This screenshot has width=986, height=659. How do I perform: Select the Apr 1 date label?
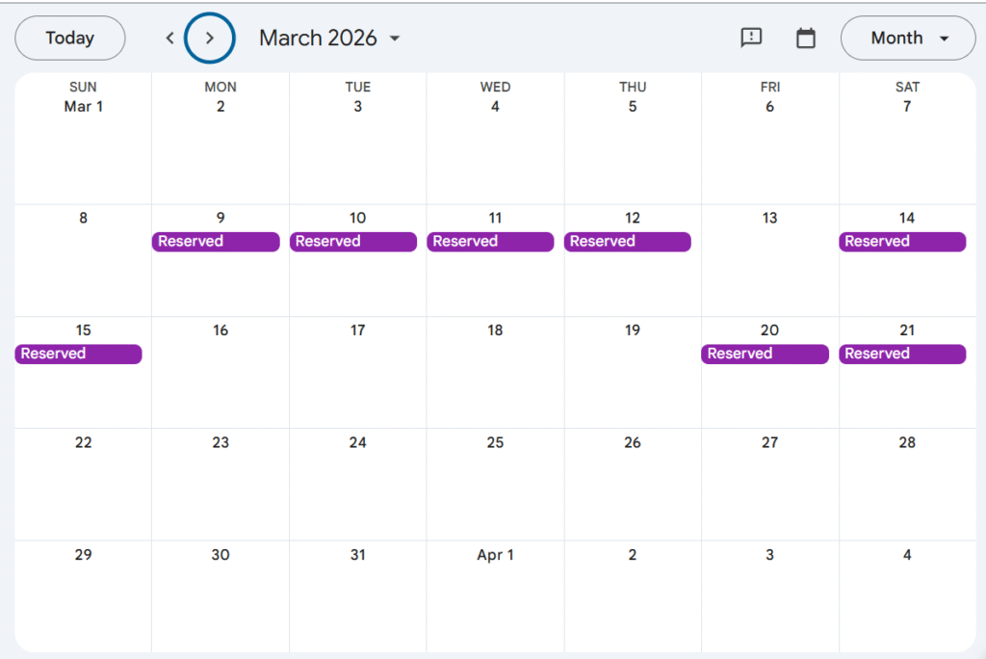[x=495, y=555]
